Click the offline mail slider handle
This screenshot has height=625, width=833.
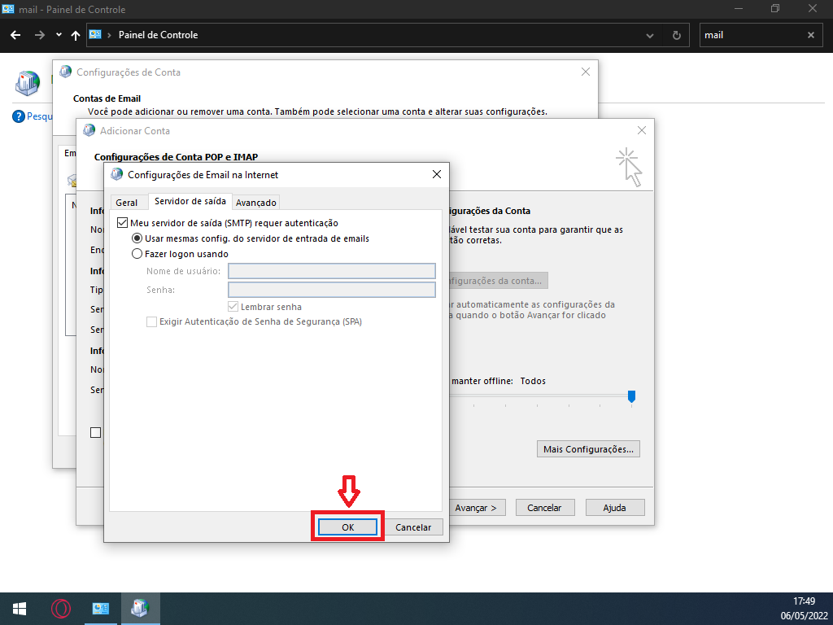tap(631, 396)
